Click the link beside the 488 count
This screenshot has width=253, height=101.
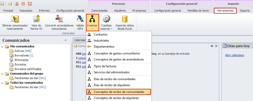coord(84,54)
